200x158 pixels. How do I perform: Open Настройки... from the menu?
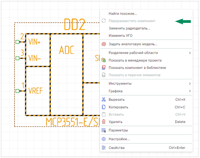pos(146,139)
